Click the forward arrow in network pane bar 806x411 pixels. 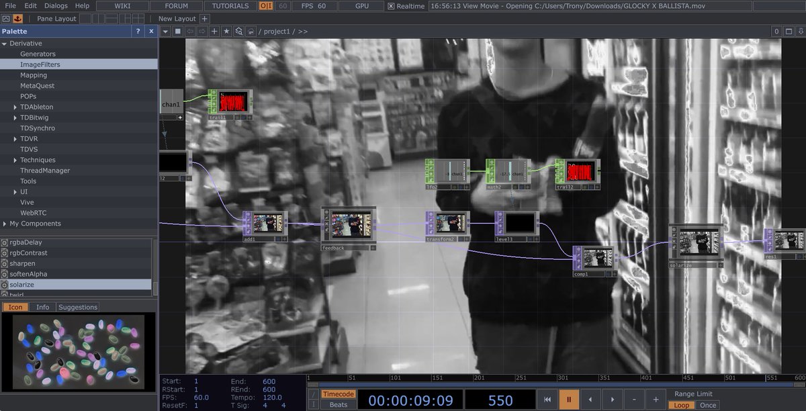point(202,32)
